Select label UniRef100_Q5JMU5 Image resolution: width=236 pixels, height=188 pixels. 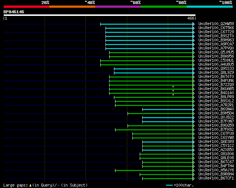(x=216, y=52)
